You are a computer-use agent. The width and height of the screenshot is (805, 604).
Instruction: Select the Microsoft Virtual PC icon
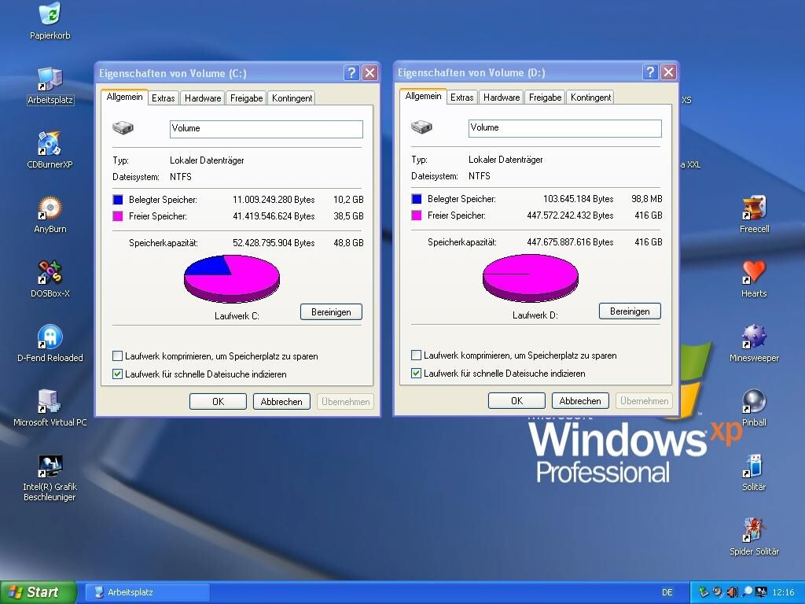click(50, 402)
